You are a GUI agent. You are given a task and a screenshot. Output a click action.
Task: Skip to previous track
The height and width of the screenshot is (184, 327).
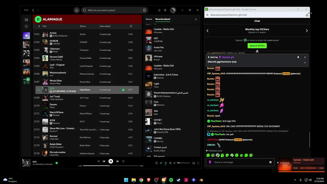click(104, 161)
